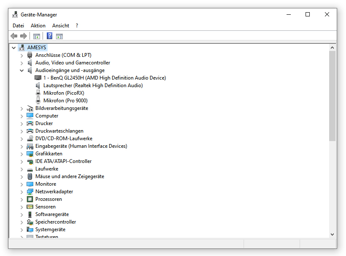Open the ? help menu
The width and height of the screenshot is (346, 256).
coord(77,26)
